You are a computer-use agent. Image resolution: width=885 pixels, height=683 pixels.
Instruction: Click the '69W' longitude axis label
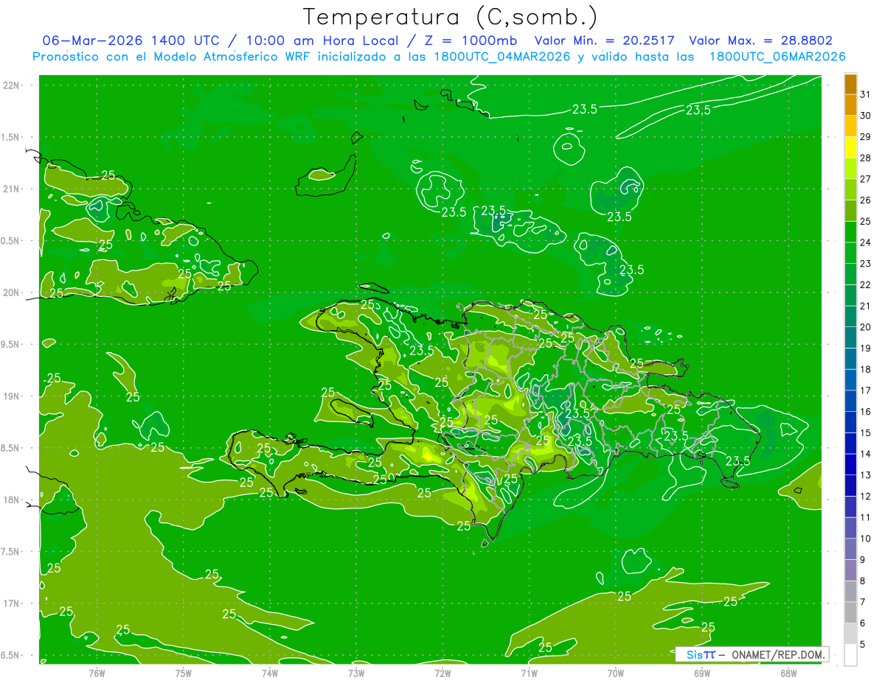pos(702,673)
